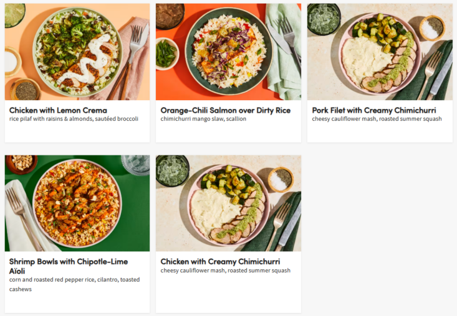The width and height of the screenshot is (457, 316).
Task: Click blank area of Shrimp Bowls card
Action: (x=77, y=303)
